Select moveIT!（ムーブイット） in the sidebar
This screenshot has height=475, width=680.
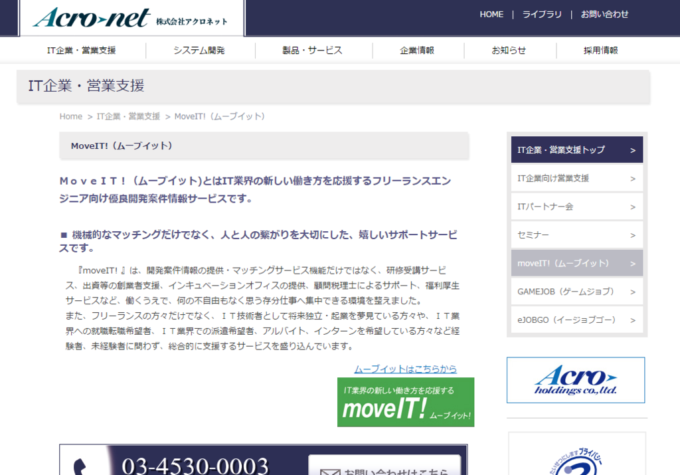(577, 263)
